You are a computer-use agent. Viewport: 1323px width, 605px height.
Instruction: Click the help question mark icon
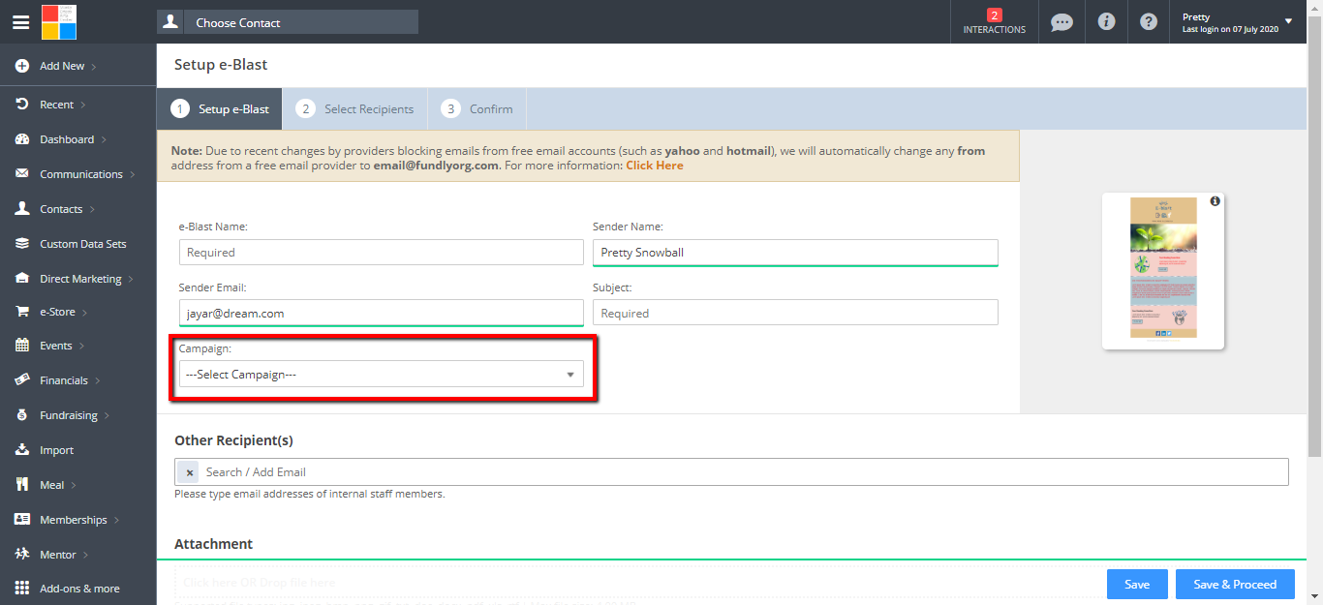1149,22
